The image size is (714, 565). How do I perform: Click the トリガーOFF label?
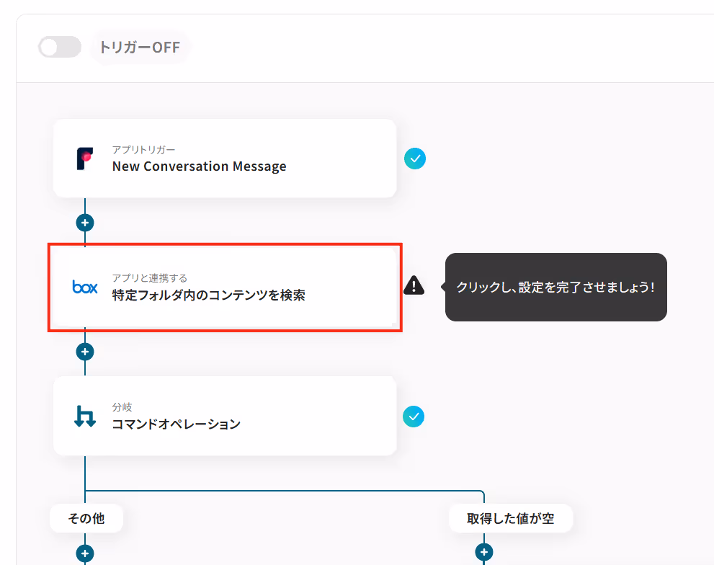pos(140,48)
